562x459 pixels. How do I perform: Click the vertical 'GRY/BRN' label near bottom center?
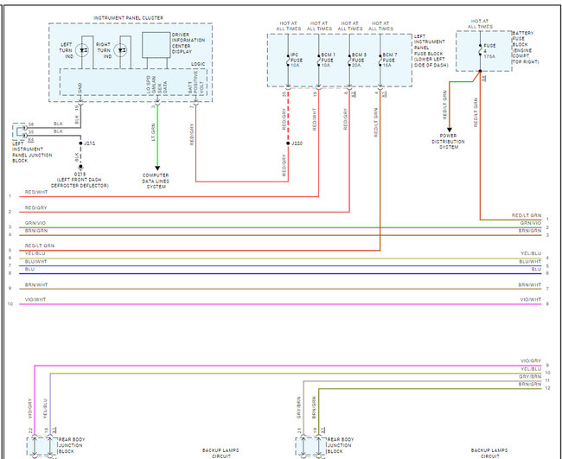point(299,407)
